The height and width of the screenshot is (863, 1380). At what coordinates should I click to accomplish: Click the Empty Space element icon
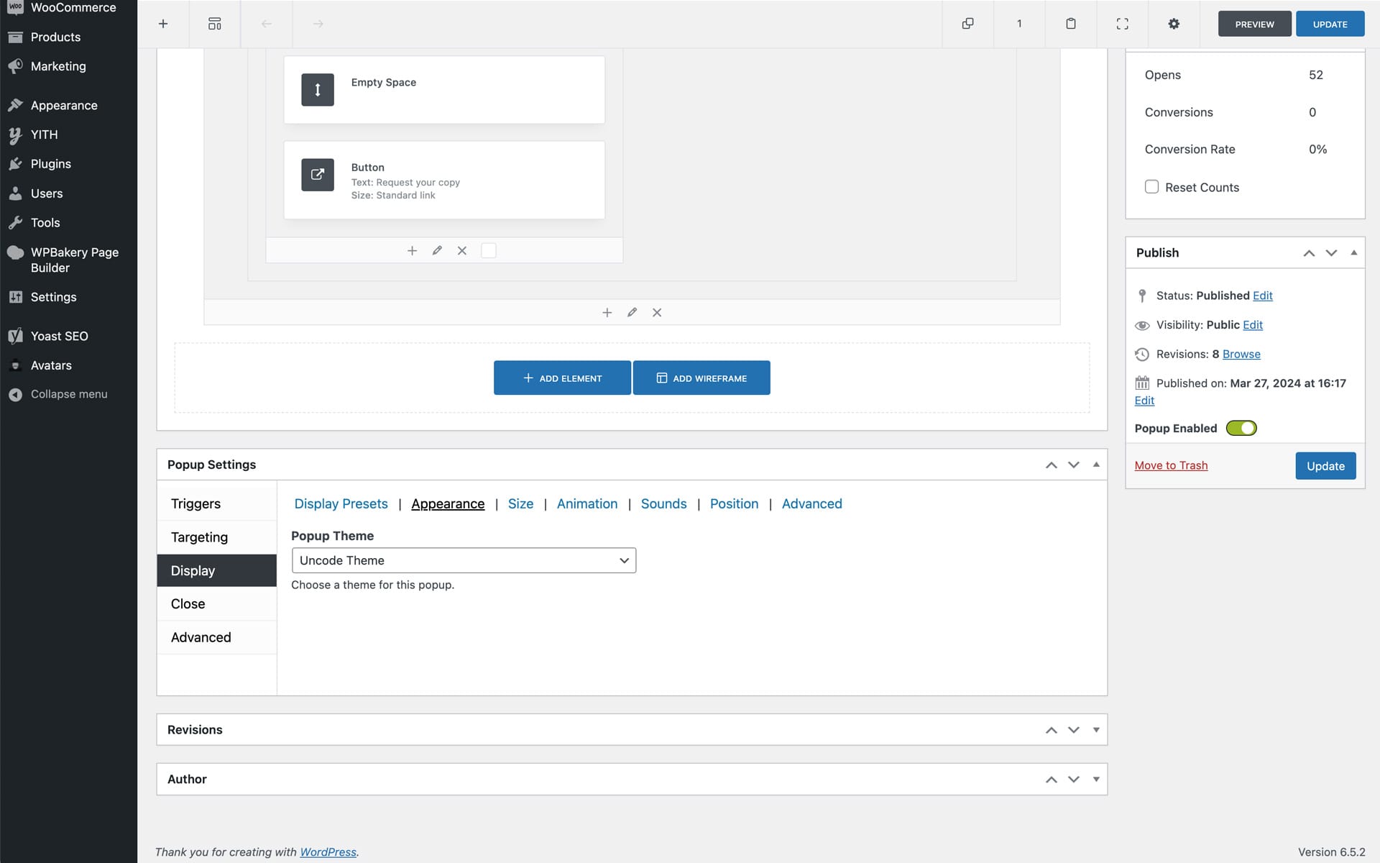[x=317, y=90]
